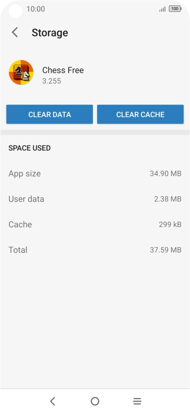This screenshot has width=190, height=414.
Task: Select the Cache row
Action: [95, 224]
